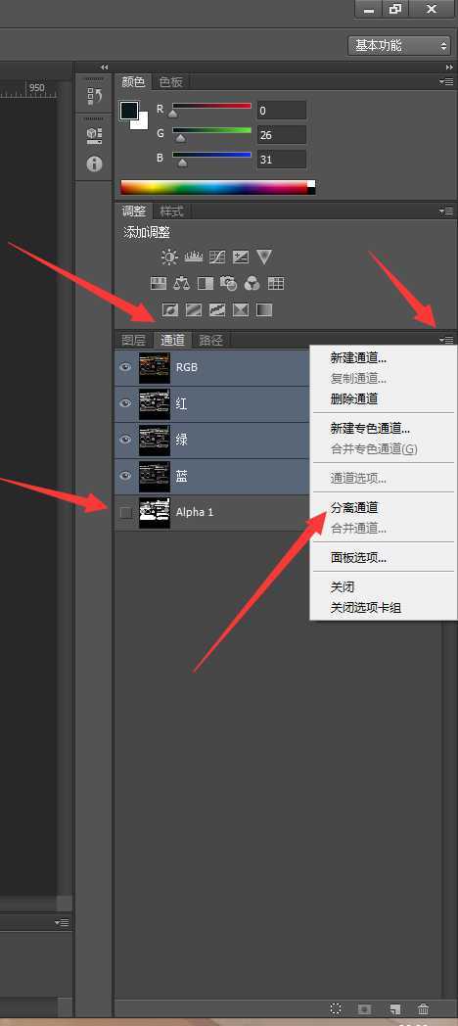
Task: Add a Brightness/Contrast adjustment
Action: [169, 257]
